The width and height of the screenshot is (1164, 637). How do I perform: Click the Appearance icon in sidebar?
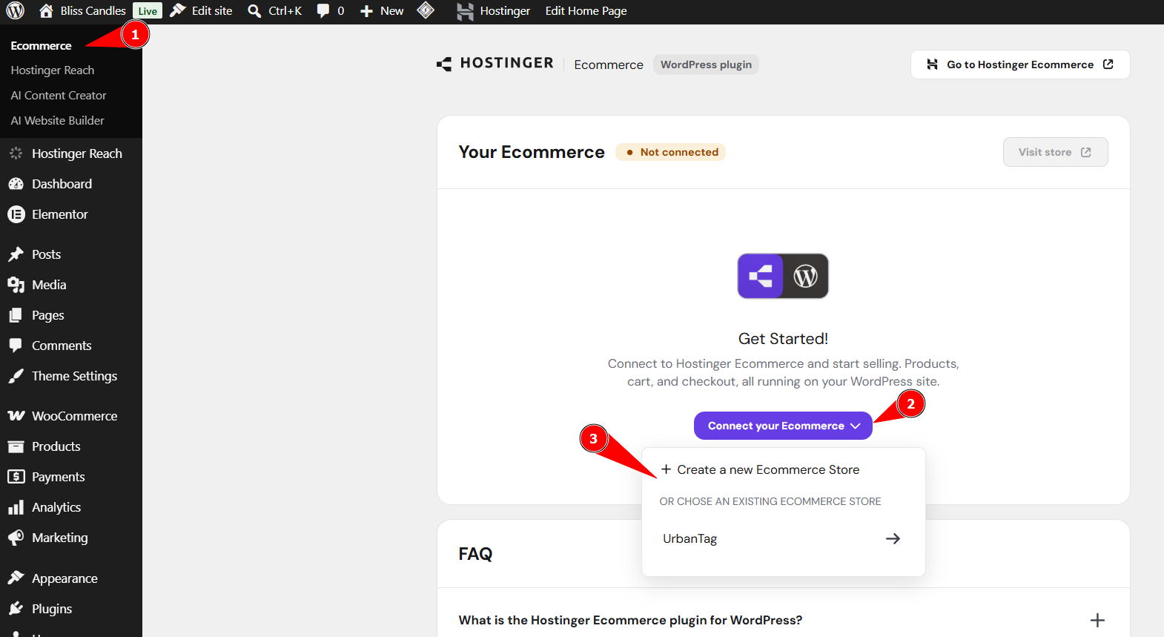16,578
